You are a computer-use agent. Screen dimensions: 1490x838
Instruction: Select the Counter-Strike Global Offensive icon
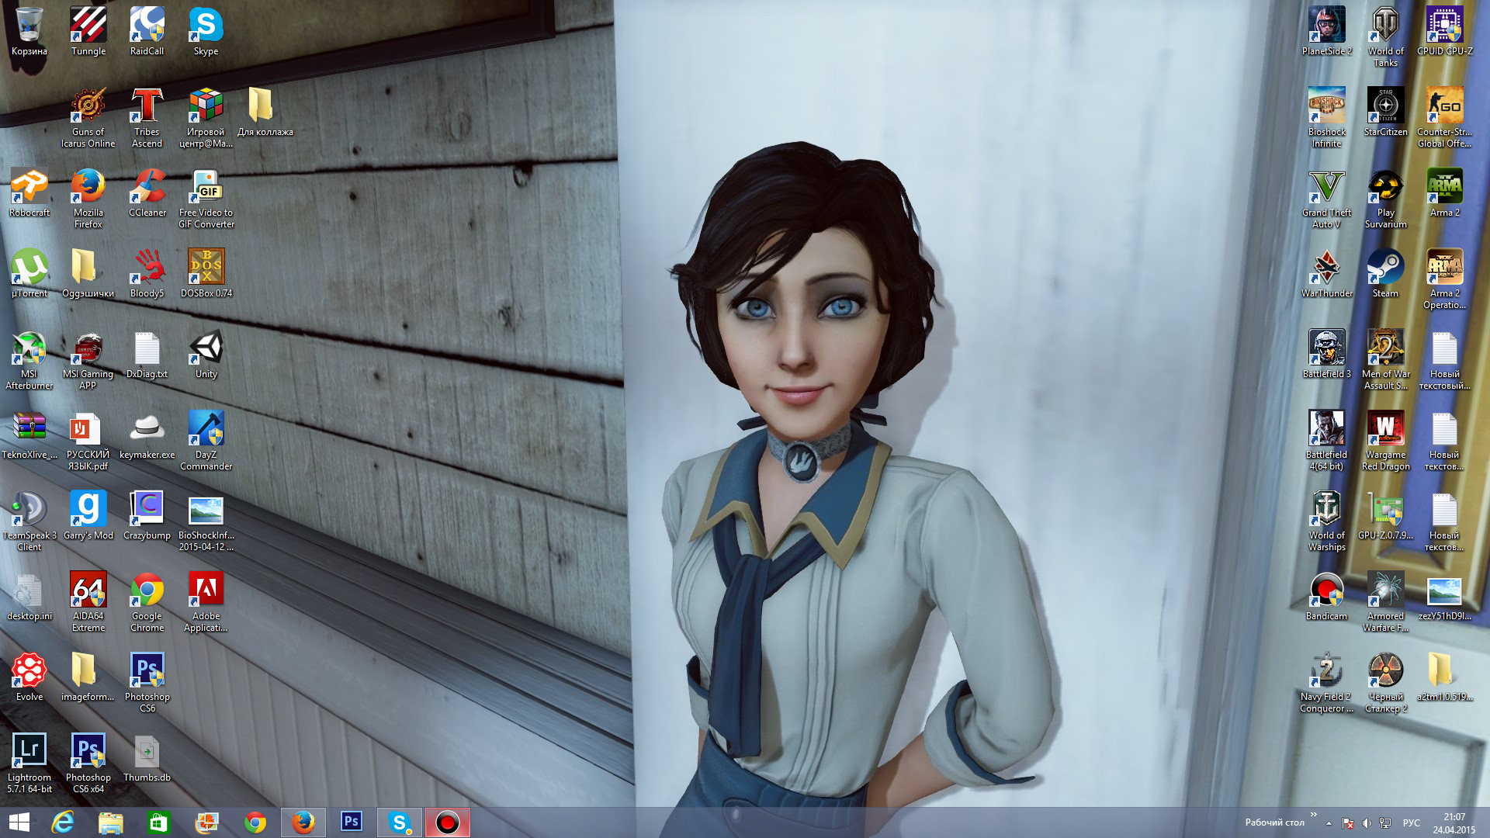coord(1444,117)
